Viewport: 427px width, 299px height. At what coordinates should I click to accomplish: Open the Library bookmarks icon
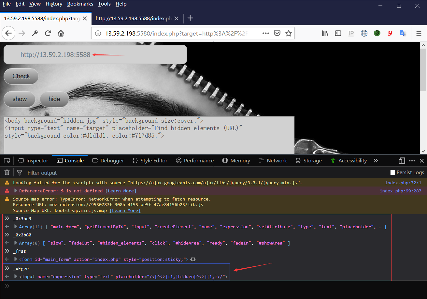pyautogui.click(x=325, y=33)
